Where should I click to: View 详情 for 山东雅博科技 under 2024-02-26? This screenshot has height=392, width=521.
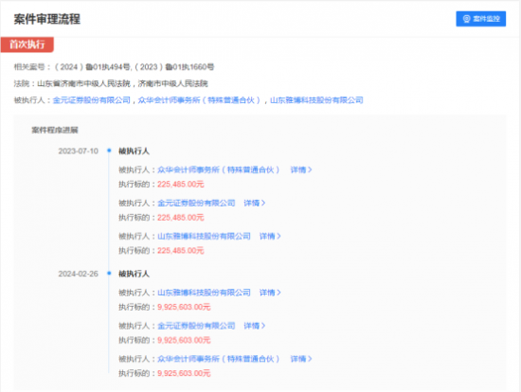coord(270,293)
